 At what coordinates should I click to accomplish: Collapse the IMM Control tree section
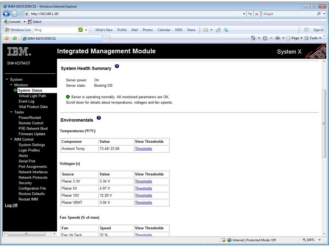[x=11, y=140]
